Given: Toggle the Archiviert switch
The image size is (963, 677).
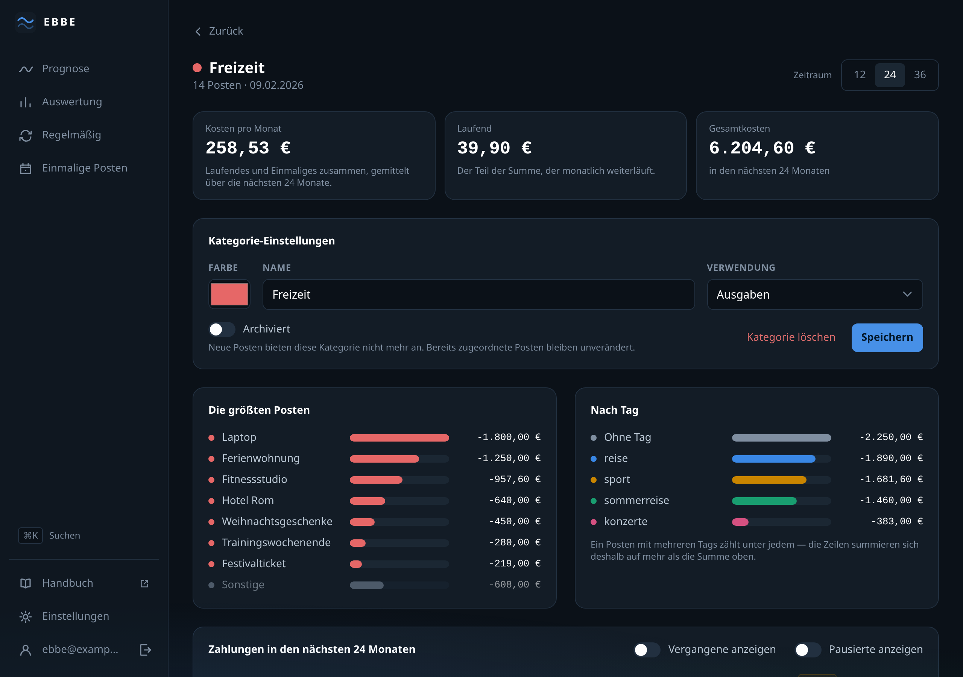Looking at the screenshot, I should point(222,329).
